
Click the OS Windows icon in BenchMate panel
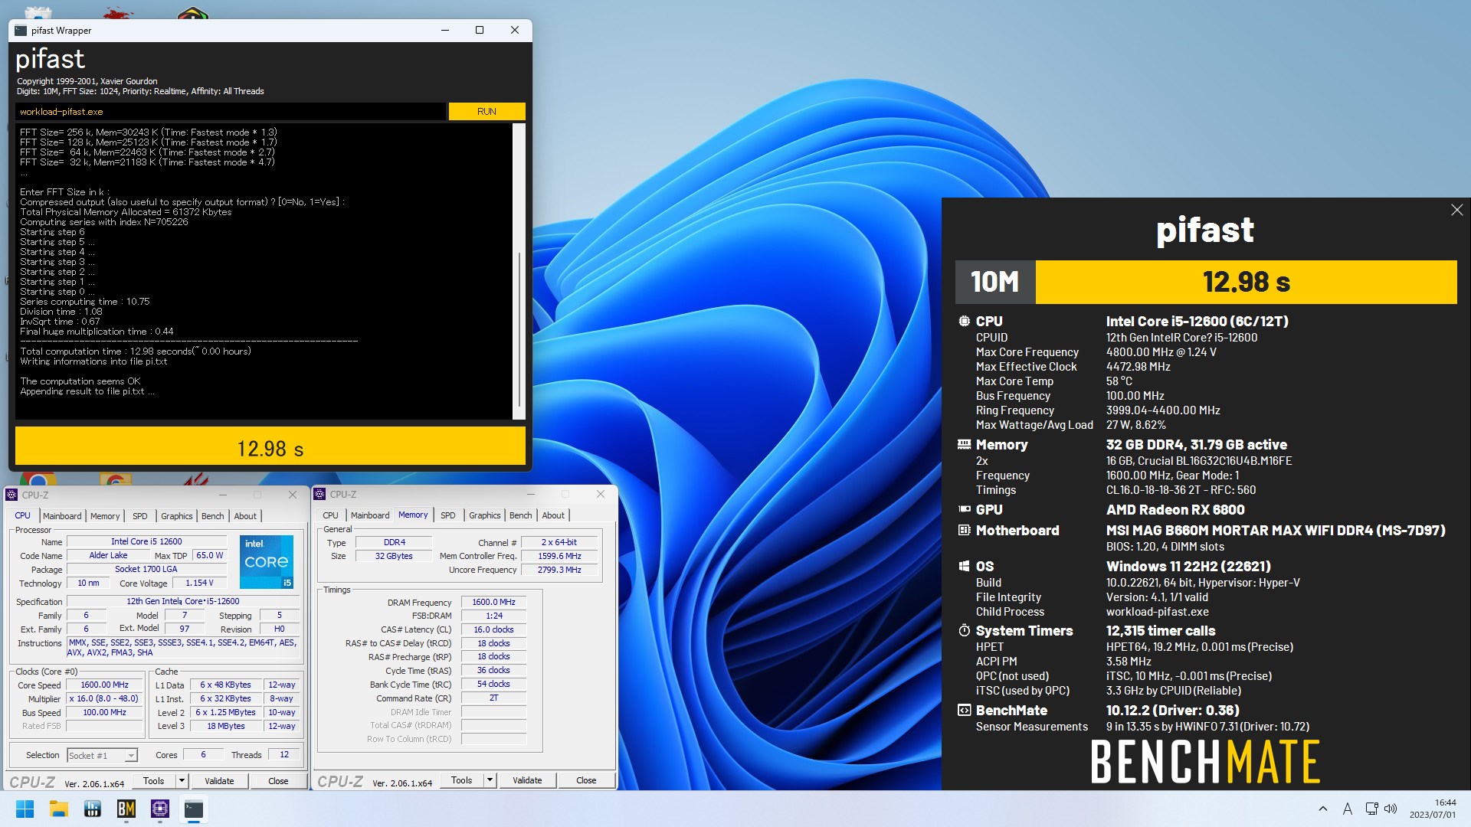tap(964, 566)
